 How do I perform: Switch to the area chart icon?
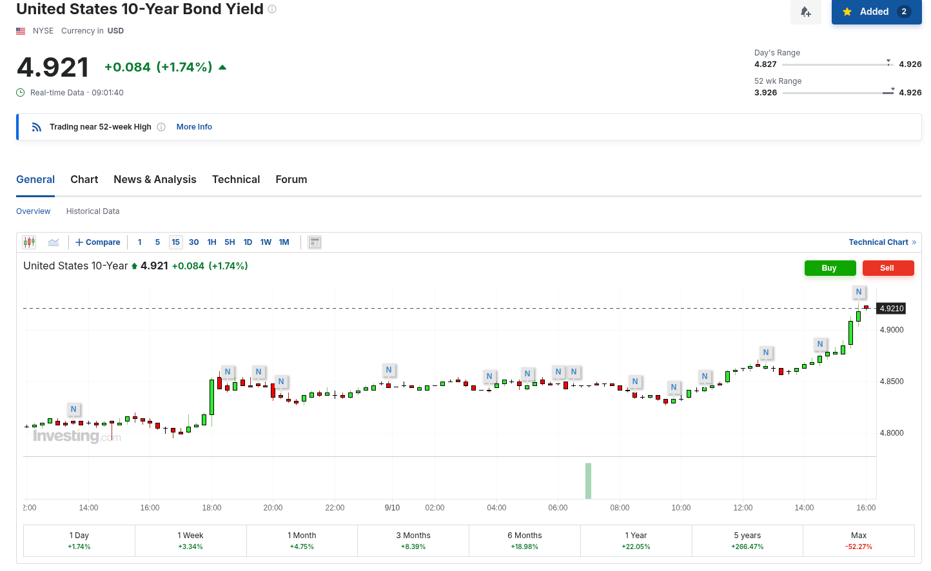click(x=54, y=242)
